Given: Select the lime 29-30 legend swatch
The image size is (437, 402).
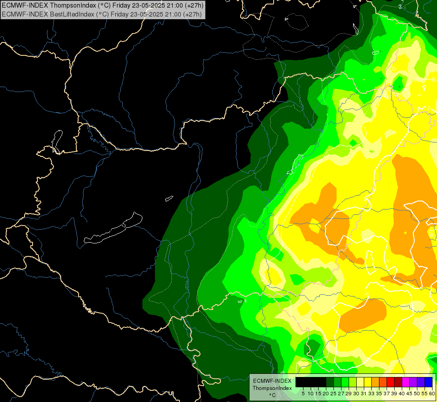Looking at the screenshot, I should click(x=353, y=382).
